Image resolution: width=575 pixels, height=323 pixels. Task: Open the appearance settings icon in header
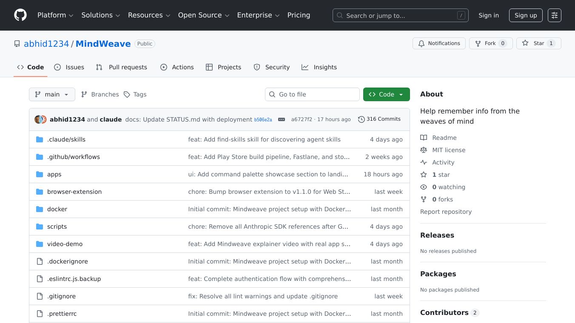554,15
